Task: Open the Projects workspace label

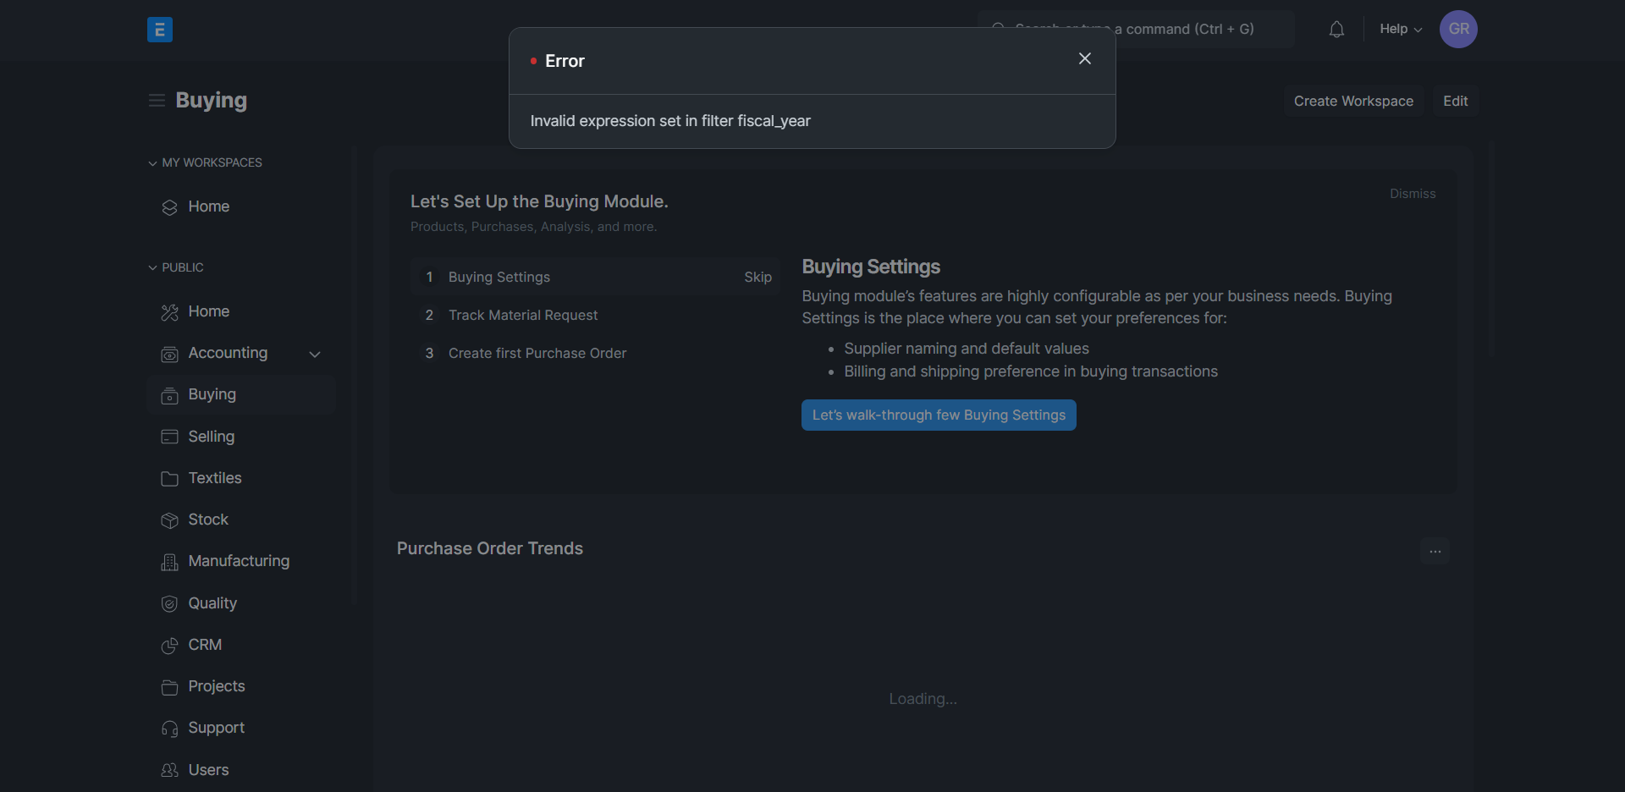Action: [x=217, y=686]
